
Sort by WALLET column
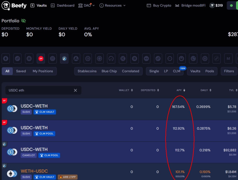click(126, 90)
